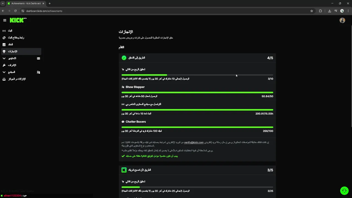Open the Chrome three-dot menu
Image resolution: width=352 pixels, height=198 pixels.
coord(348,11)
